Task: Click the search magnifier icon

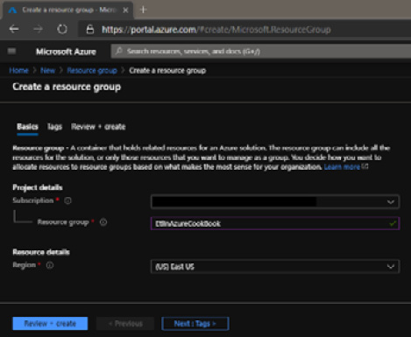Action: [x=118, y=51]
